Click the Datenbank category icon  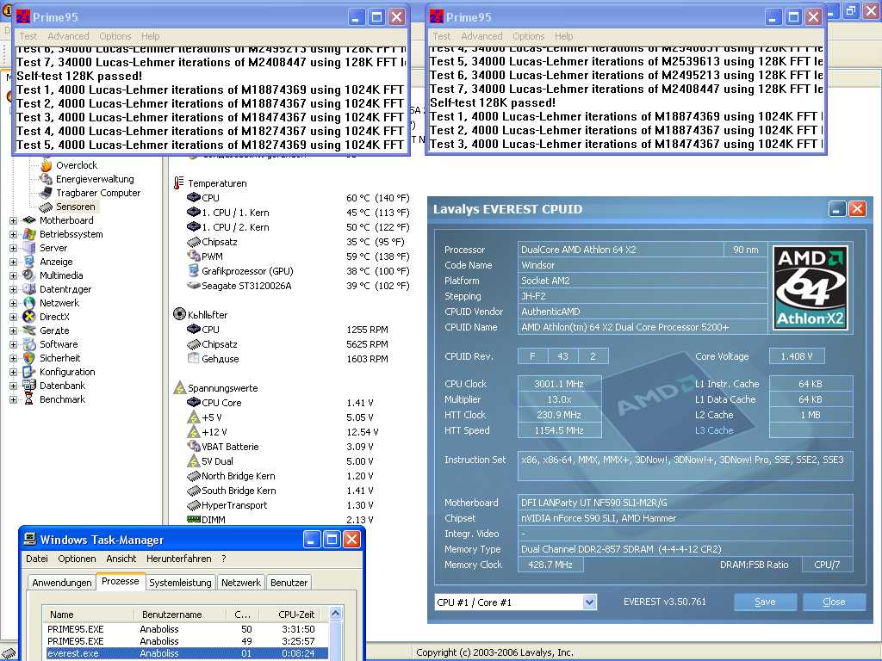(29, 386)
